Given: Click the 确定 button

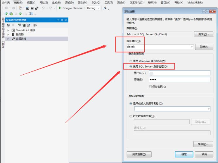Looking at the screenshot, I should [x=184, y=154].
